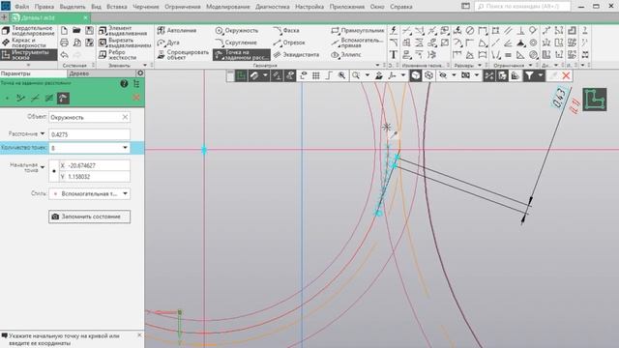Open the Файл menu
Viewport: 619px width, 348px height.
[x=21, y=7]
